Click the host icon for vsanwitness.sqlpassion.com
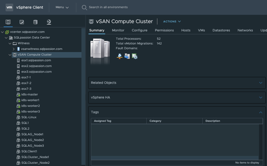The height and width of the screenshot is (166, 267). click(x=18, y=49)
